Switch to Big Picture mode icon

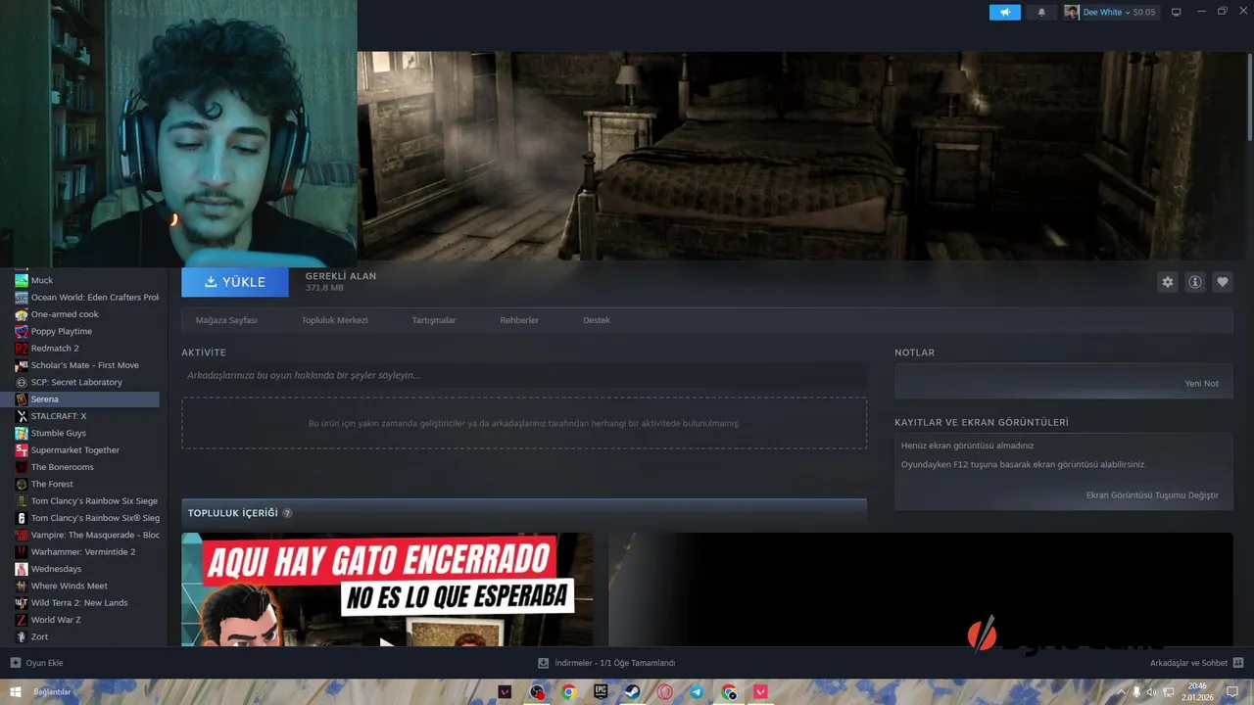point(1177,12)
